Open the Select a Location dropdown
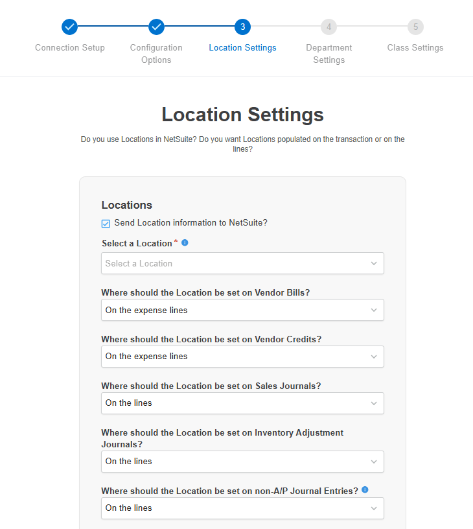 coord(242,263)
